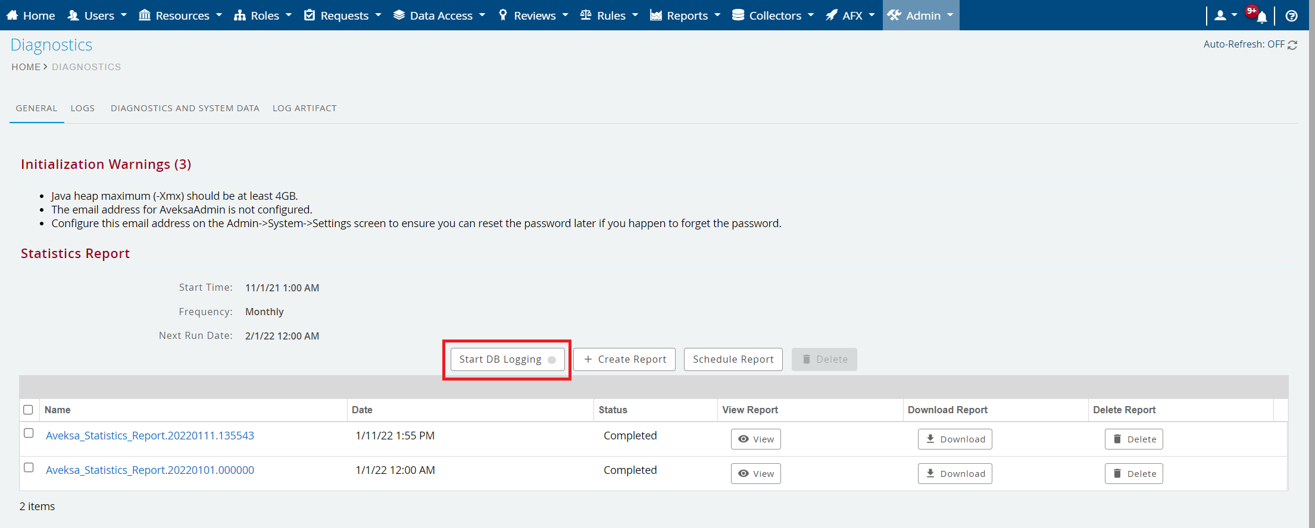Image resolution: width=1315 pixels, height=528 pixels.
Task: Expand the Reports navigation dropdown
Action: click(x=685, y=15)
